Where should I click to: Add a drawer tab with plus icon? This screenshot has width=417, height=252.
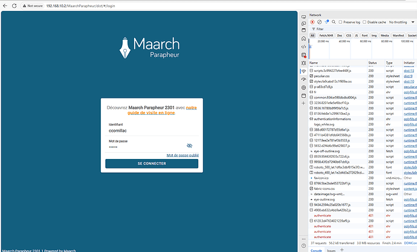[x=341, y=250]
